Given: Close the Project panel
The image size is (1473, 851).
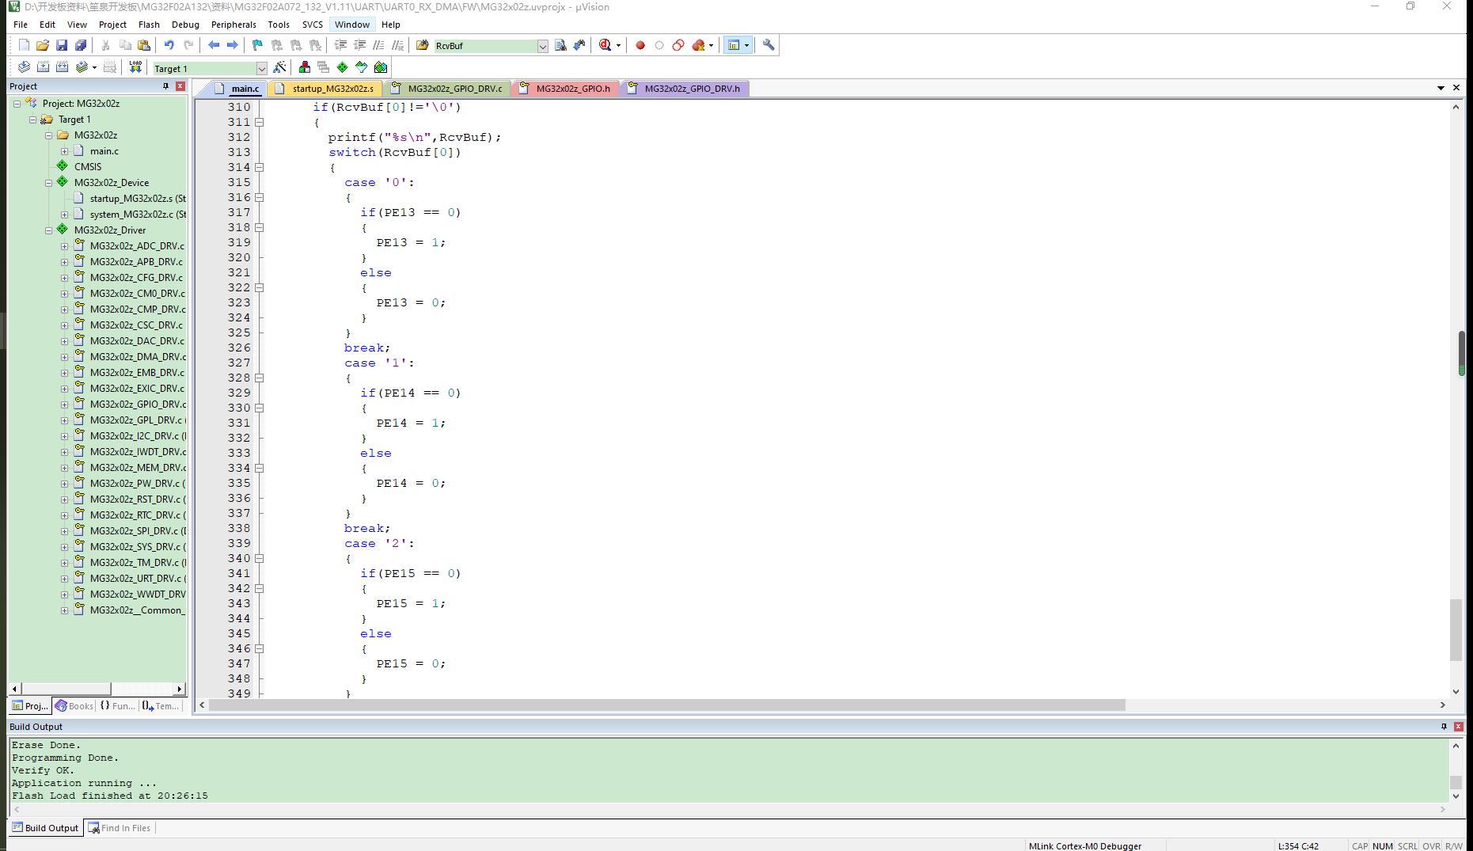Looking at the screenshot, I should pos(180,86).
